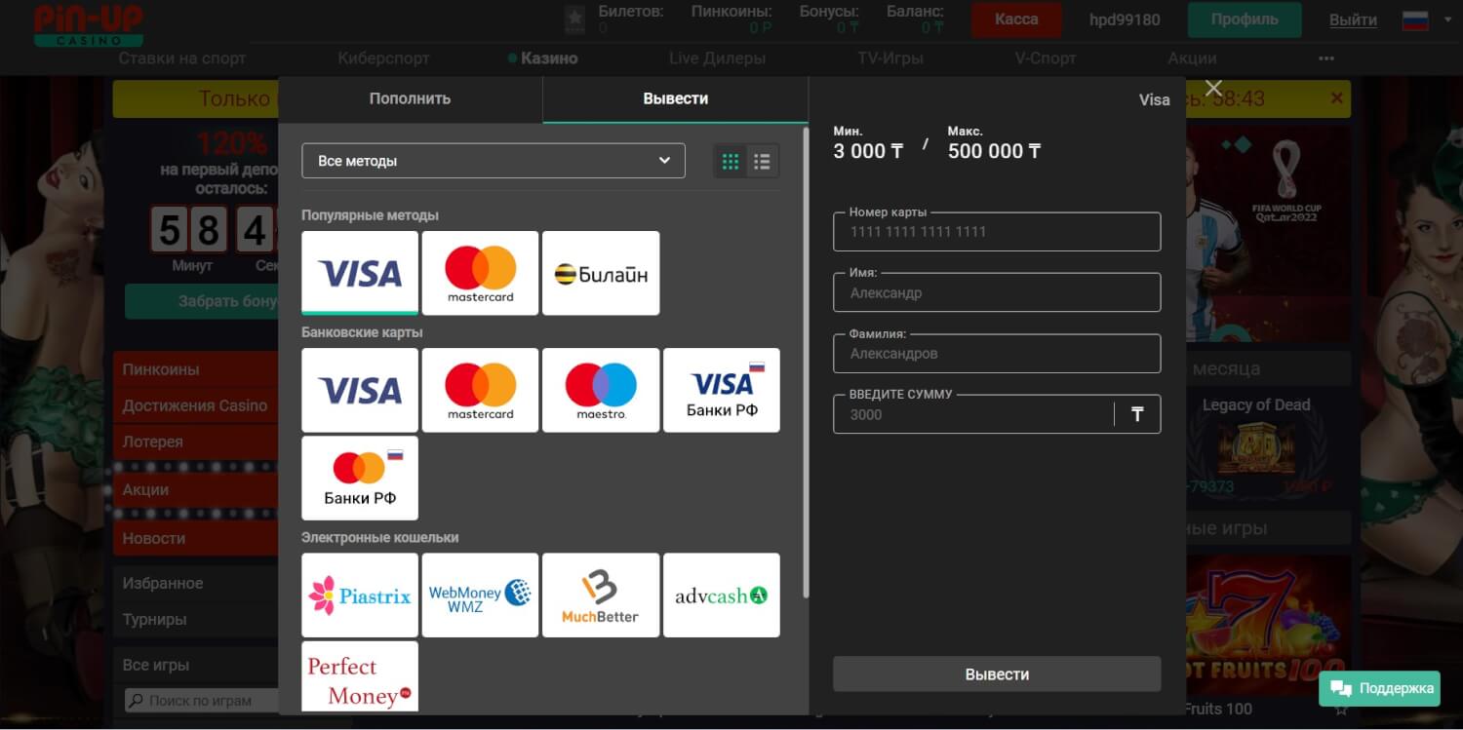Viewport: 1463px width, 730px height.
Task: Switch to the Пополнить tab
Action: point(410,98)
